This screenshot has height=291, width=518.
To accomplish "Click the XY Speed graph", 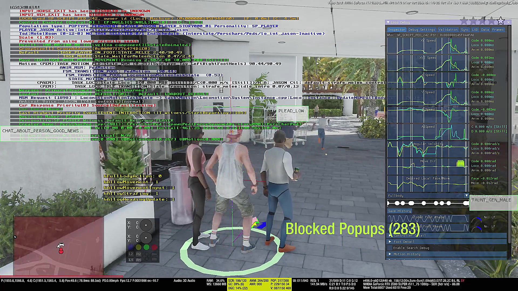I will [x=428, y=46].
